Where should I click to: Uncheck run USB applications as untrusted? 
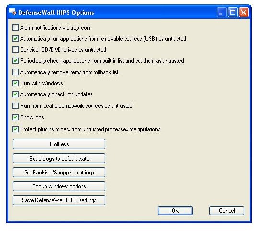[x=15, y=38]
